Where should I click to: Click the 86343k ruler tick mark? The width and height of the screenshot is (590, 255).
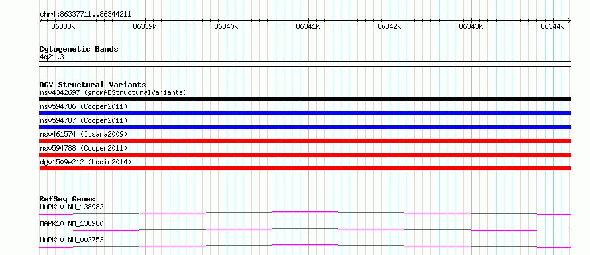pos(472,21)
